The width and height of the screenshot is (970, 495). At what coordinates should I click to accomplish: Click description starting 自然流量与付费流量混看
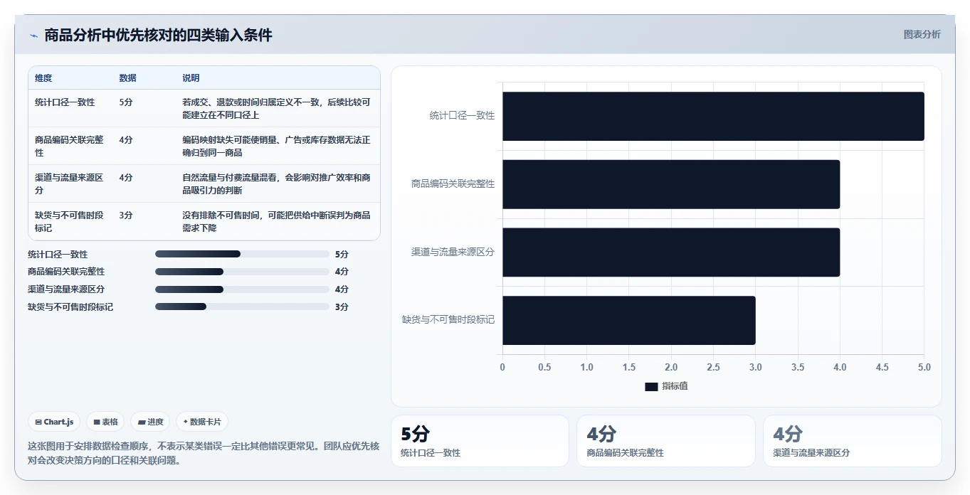[276, 184]
